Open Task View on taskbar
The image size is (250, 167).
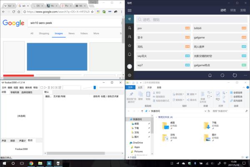[22, 163]
